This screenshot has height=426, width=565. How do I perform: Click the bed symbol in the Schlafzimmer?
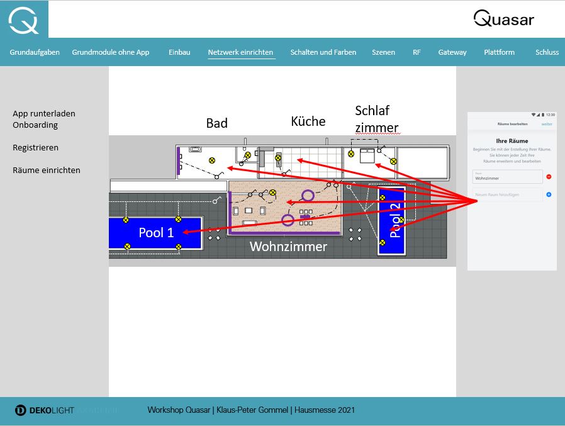367,155
